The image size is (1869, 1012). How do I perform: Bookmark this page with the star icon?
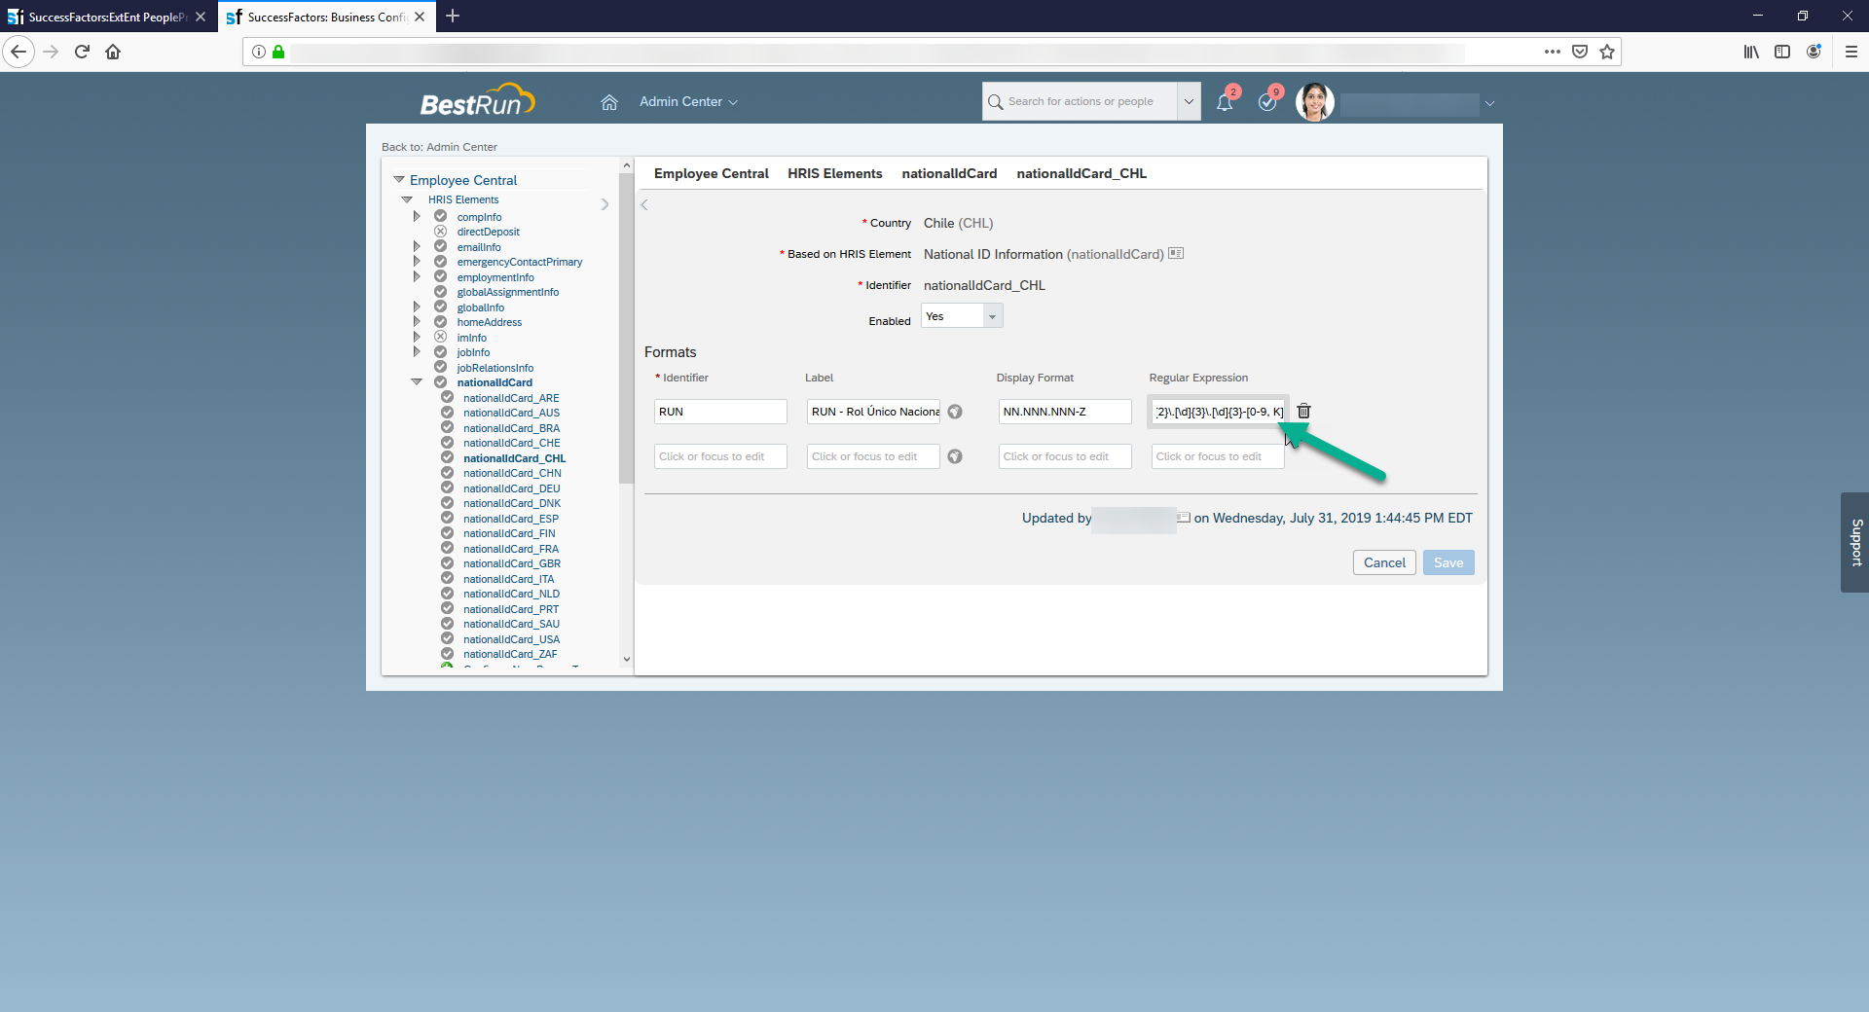[1607, 52]
